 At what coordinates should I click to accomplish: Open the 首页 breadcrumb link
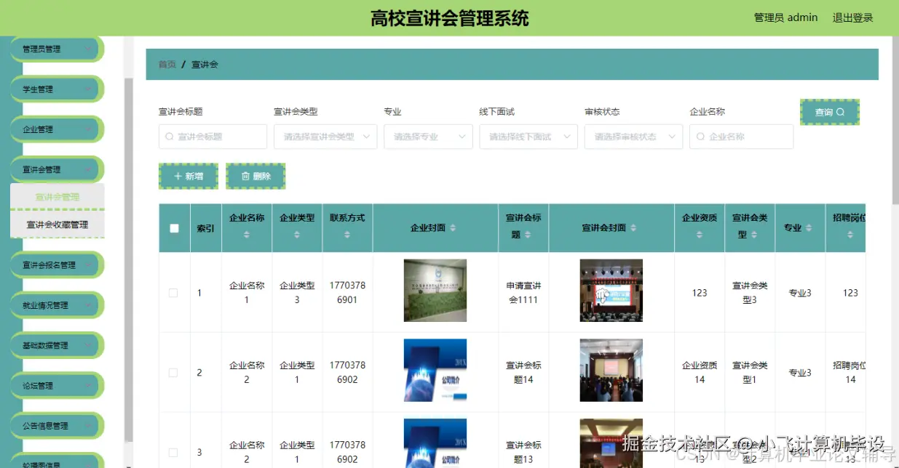tap(166, 64)
